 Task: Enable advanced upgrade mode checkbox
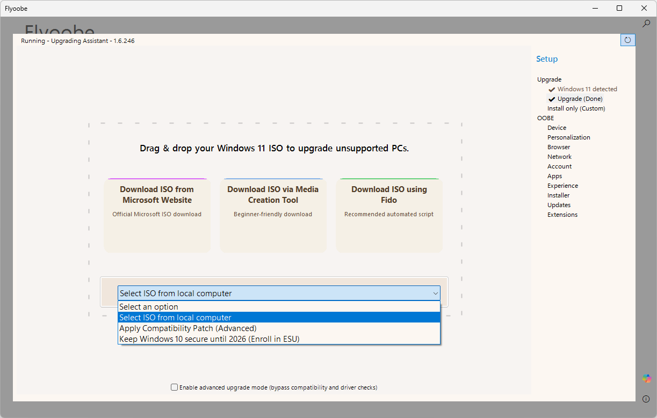tap(174, 387)
